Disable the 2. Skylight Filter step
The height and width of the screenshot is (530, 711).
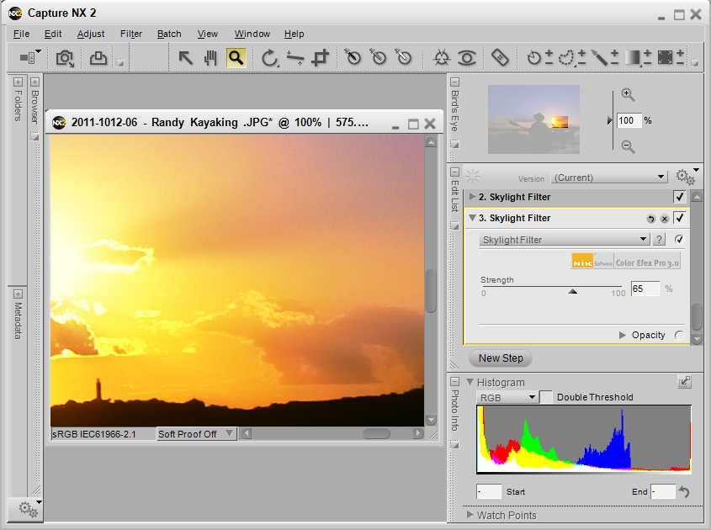click(x=680, y=197)
